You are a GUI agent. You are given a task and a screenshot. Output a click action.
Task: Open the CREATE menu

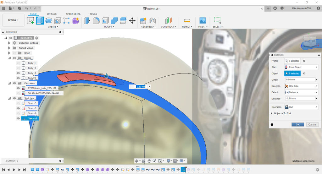[x=53, y=27]
